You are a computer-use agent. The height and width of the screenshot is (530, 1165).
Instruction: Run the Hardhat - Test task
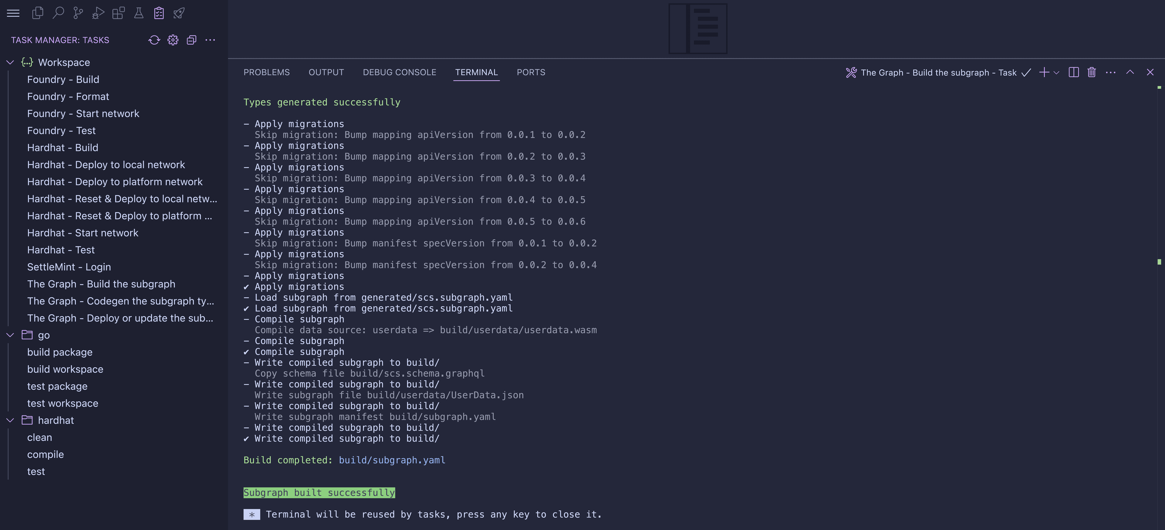click(61, 250)
